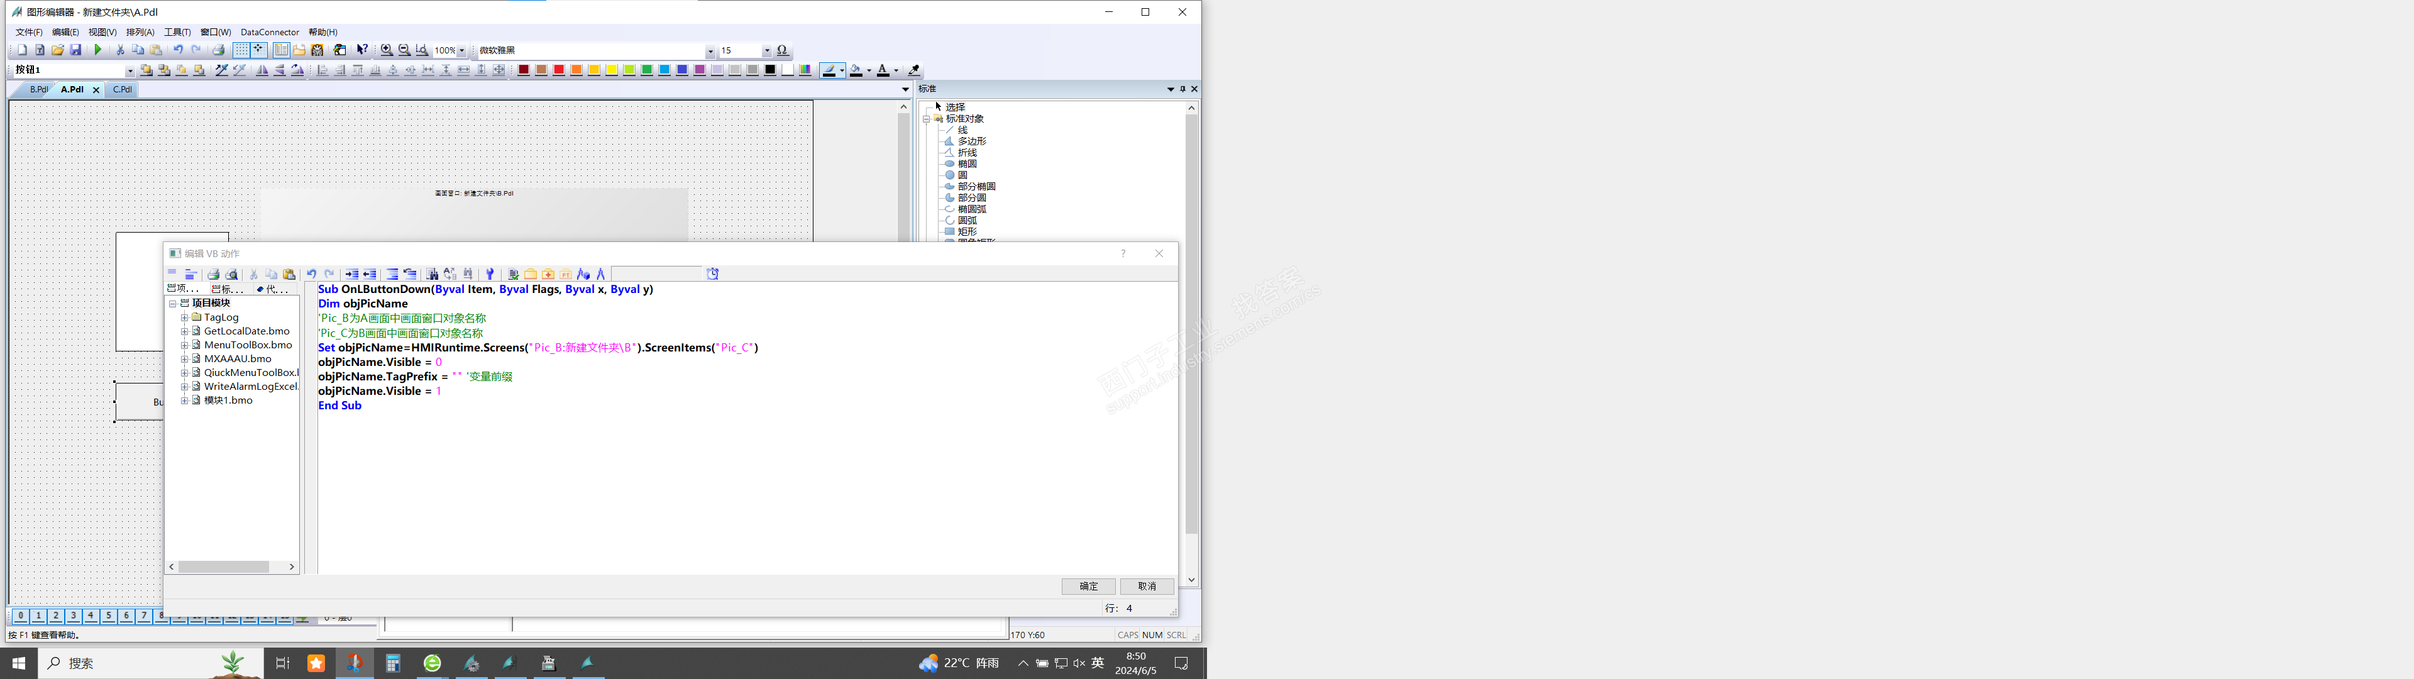Toggle layer 3 visibility button
2414x679 pixels.
click(x=73, y=616)
